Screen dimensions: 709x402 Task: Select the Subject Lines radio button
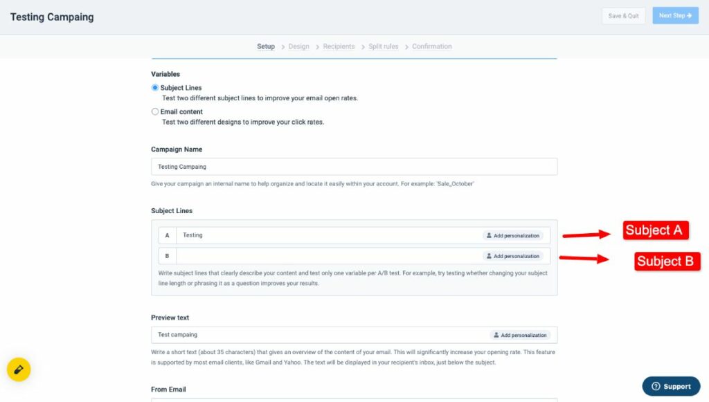(155, 88)
